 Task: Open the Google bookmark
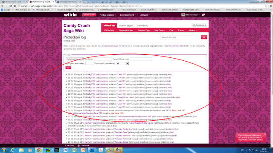[6, 10]
